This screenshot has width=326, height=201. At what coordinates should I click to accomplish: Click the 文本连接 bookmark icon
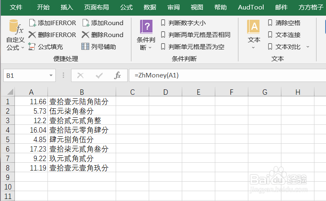270,35
